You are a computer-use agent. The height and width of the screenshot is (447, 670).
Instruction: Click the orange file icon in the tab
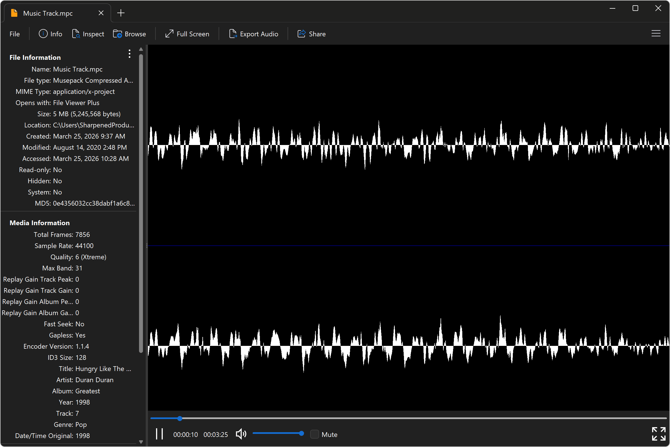pos(14,13)
